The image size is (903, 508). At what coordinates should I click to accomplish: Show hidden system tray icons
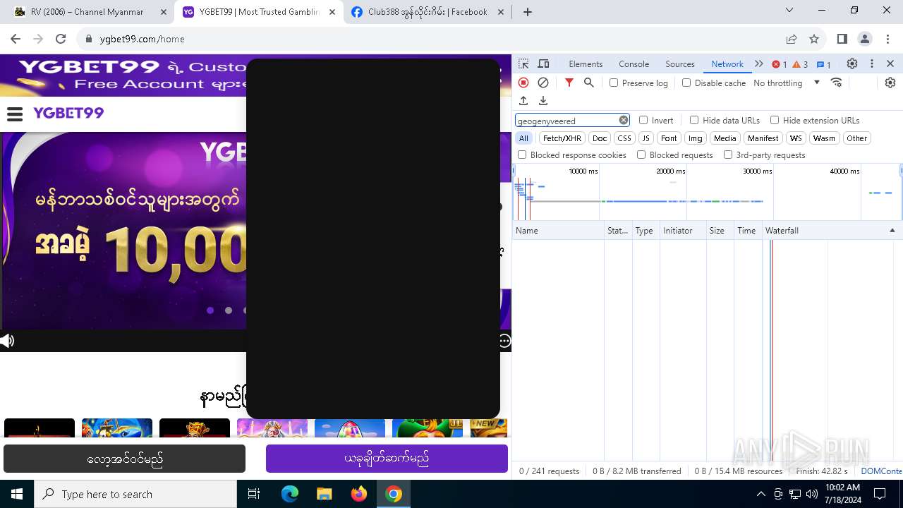tap(760, 494)
